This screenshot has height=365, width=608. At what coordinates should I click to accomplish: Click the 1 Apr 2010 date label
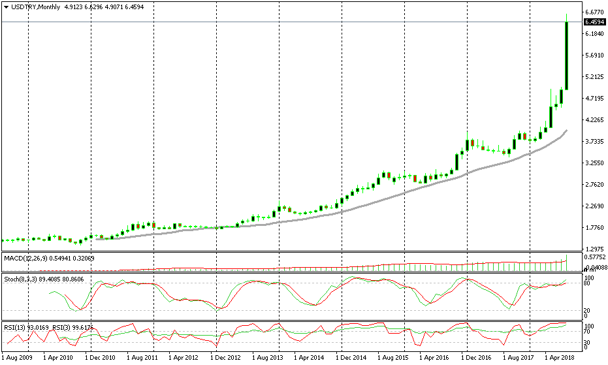tap(58, 357)
